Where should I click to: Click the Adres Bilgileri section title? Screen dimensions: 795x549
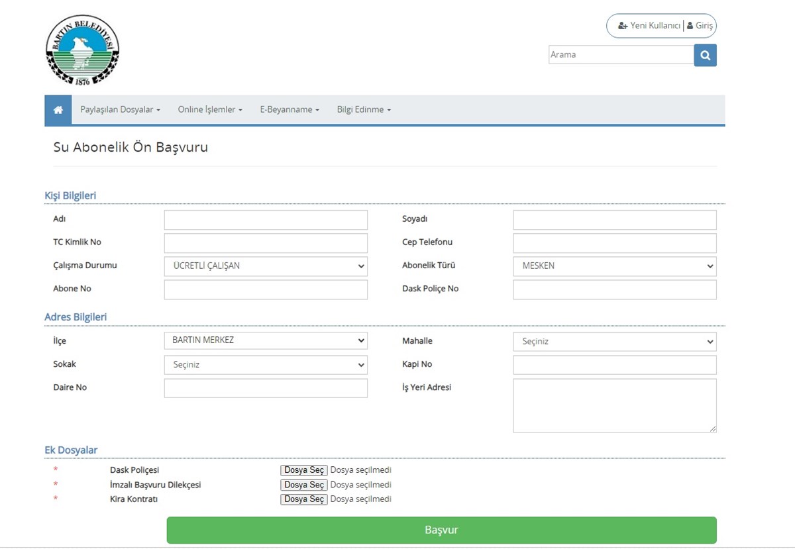[x=76, y=317]
